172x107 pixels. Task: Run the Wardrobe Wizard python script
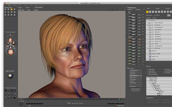point(136,70)
